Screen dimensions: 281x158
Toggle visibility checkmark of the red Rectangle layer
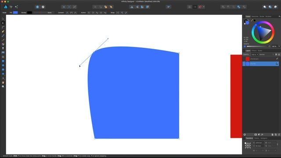click(277, 58)
